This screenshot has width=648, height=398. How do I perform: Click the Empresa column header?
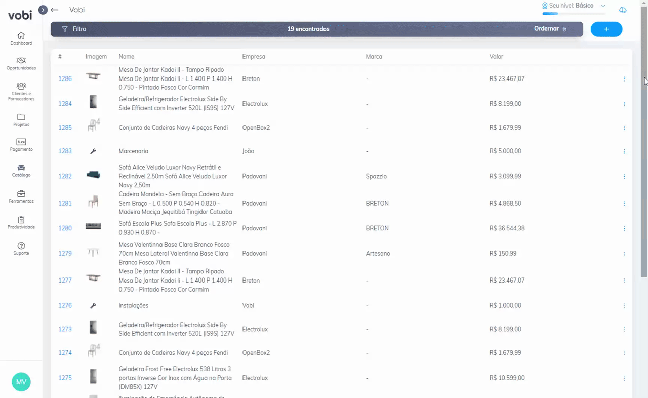click(x=254, y=57)
